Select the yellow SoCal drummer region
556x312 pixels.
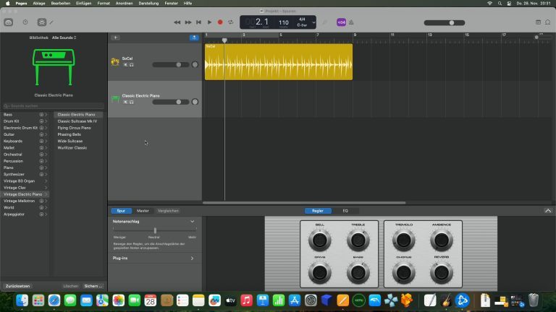click(279, 62)
